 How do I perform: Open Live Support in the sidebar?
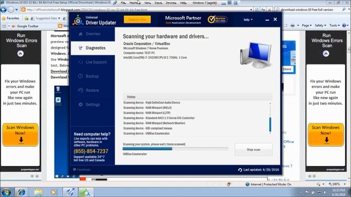coord(93,62)
